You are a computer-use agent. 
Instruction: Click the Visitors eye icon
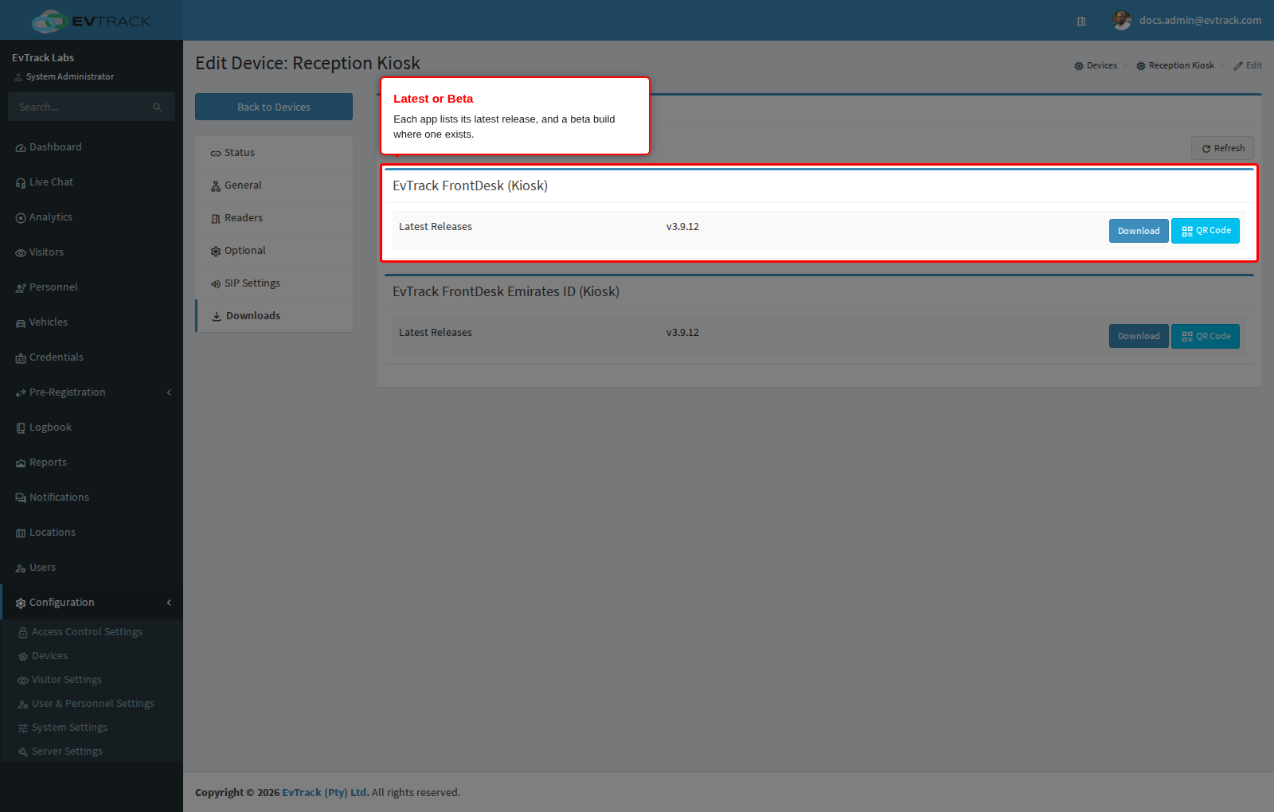21,253
